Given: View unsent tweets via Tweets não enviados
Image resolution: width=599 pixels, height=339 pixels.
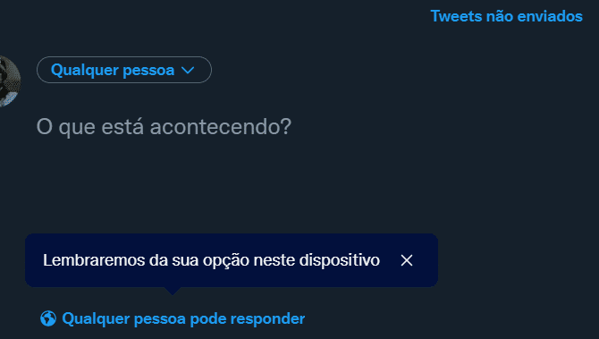Looking at the screenshot, I should tap(506, 16).
